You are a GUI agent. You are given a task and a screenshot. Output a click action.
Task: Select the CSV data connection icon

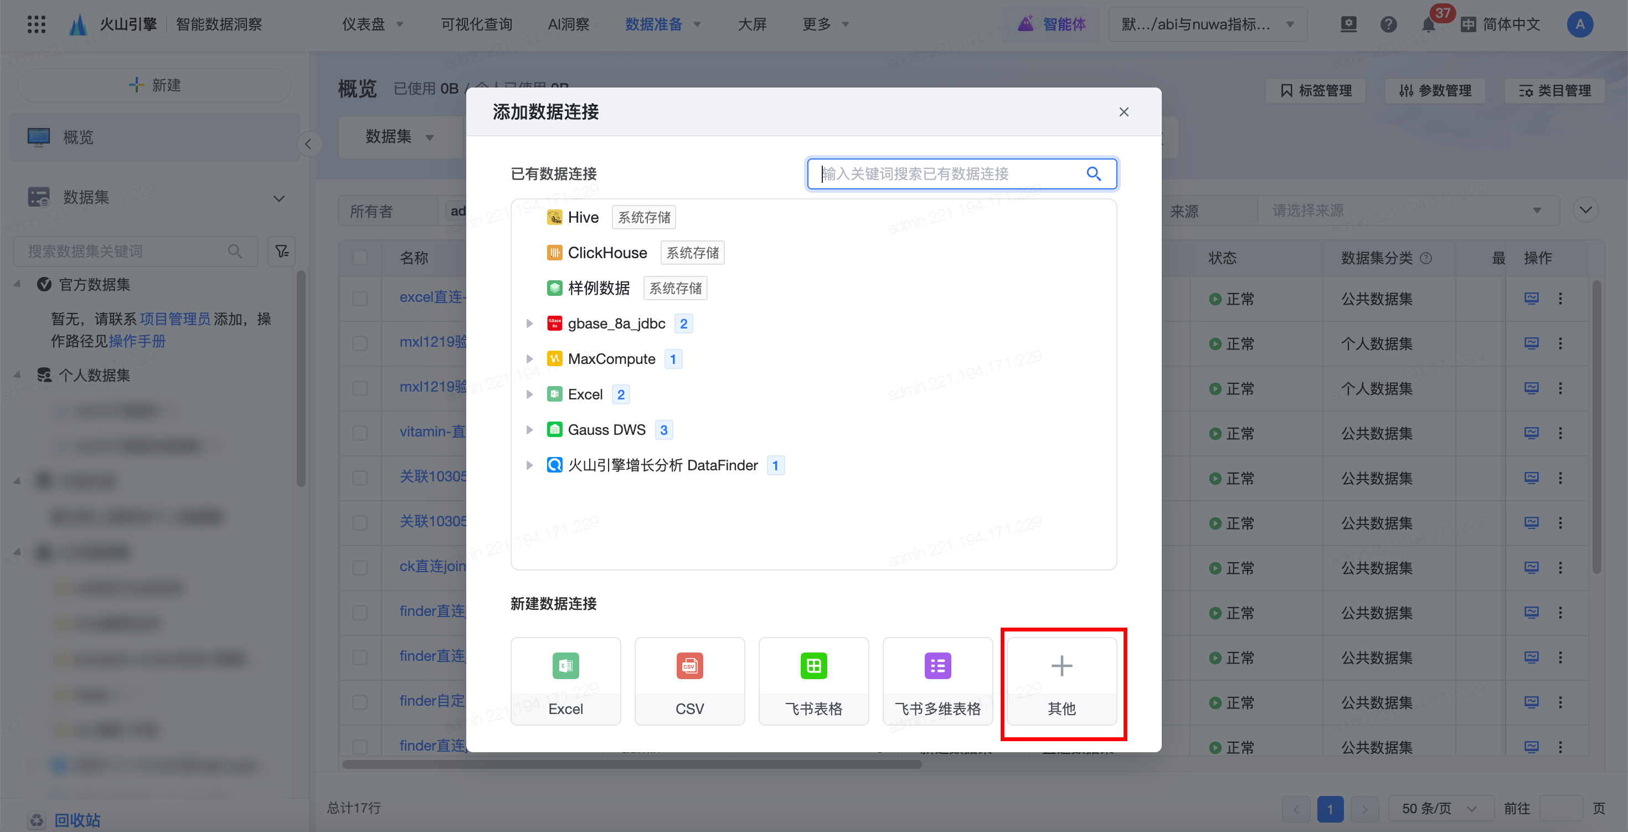pos(689,666)
